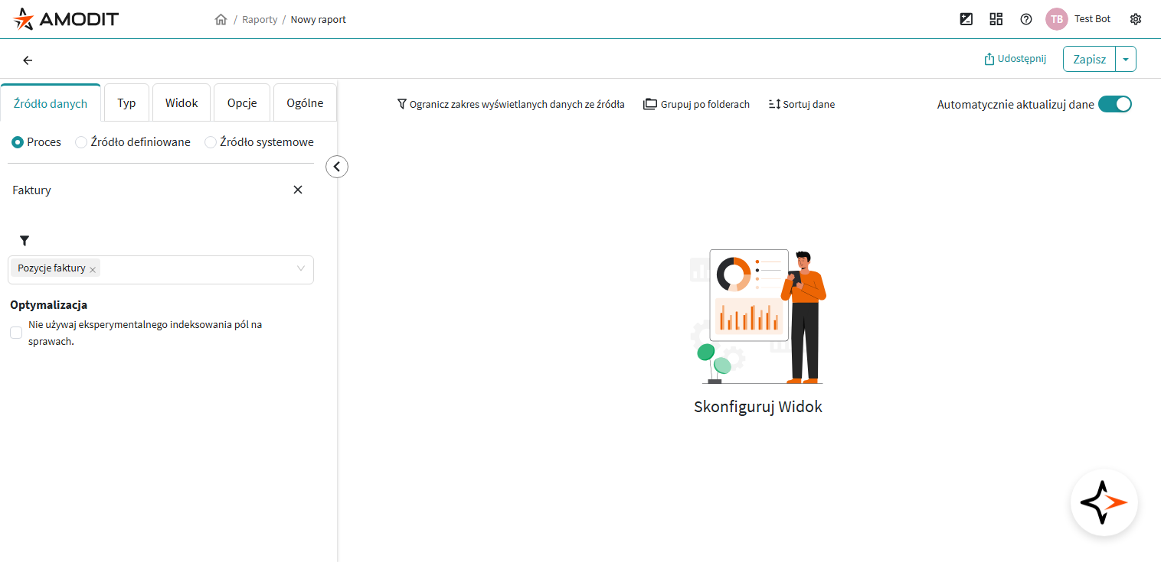This screenshot has height=562, width=1161.
Task: Switch to Źródło danych tab
Action: tap(51, 102)
